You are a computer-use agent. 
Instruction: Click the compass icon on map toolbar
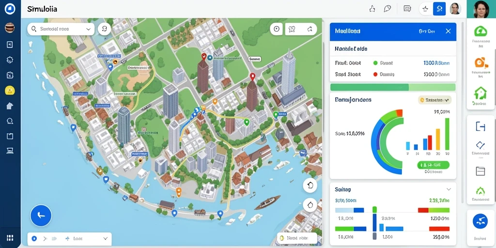(277, 29)
